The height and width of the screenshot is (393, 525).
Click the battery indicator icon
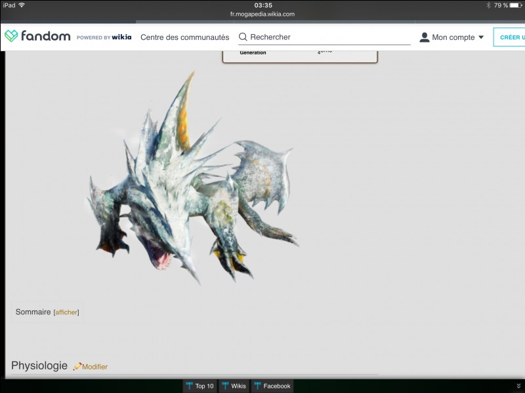516,5
